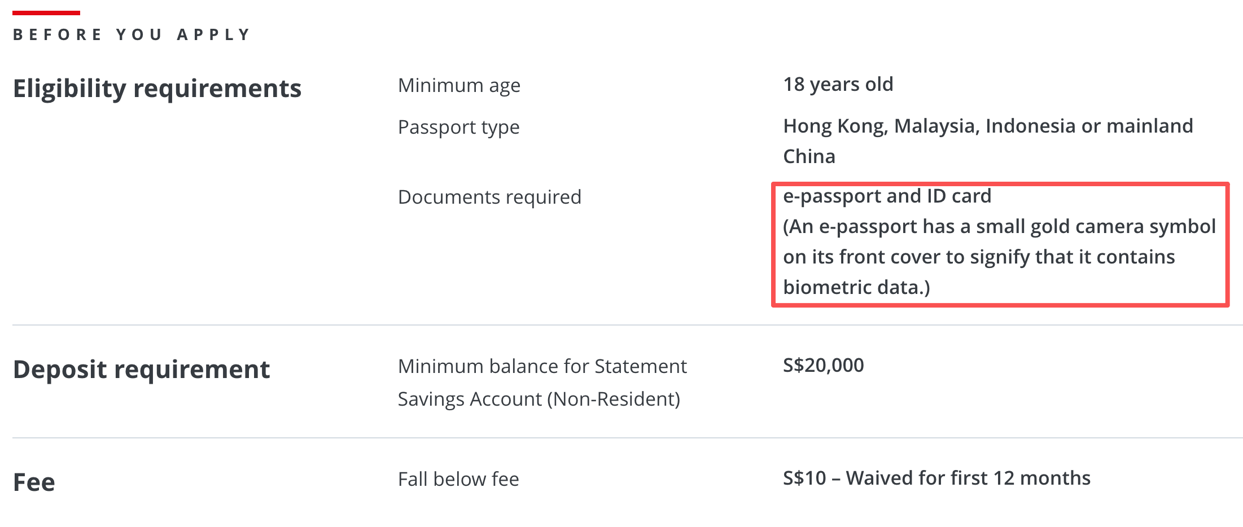The height and width of the screenshot is (527, 1243).
Task: Click the "BEFORE YOU APPLY" section heading
Action: pos(132,35)
